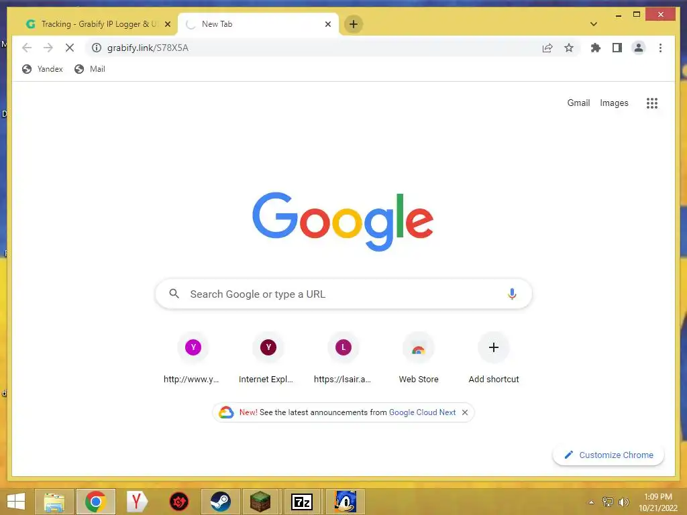Open the clock showing 1:09 PM
The width and height of the screenshot is (687, 515).
pos(658,502)
